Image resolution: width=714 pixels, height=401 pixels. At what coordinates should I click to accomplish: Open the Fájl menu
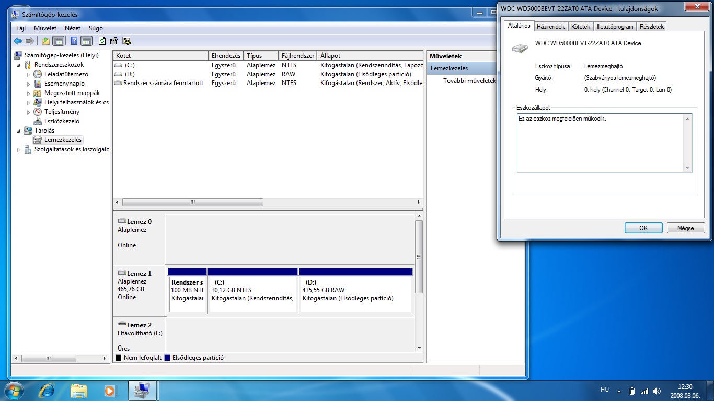click(x=21, y=28)
